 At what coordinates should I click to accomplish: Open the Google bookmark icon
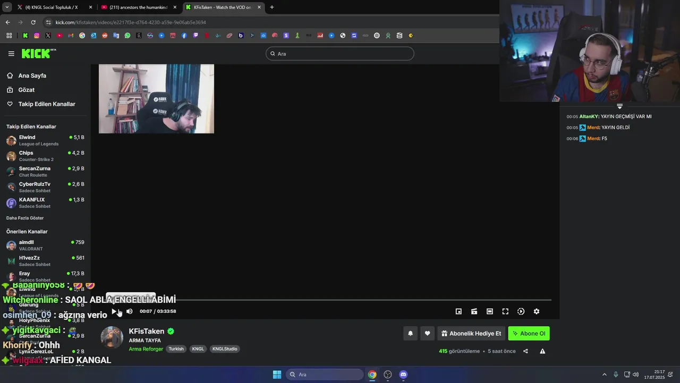click(x=82, y=36)
